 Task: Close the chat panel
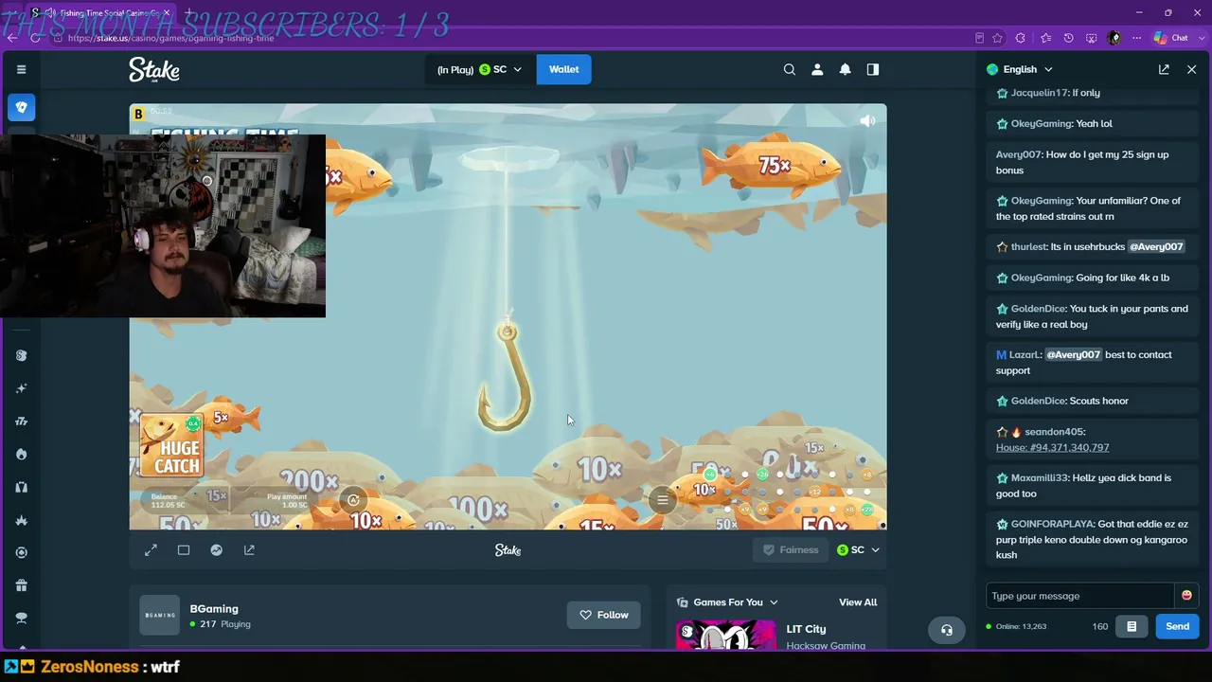click(x=1191, y=69)
